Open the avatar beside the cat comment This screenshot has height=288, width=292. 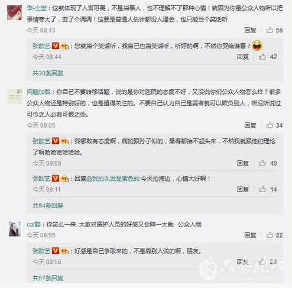14,229
